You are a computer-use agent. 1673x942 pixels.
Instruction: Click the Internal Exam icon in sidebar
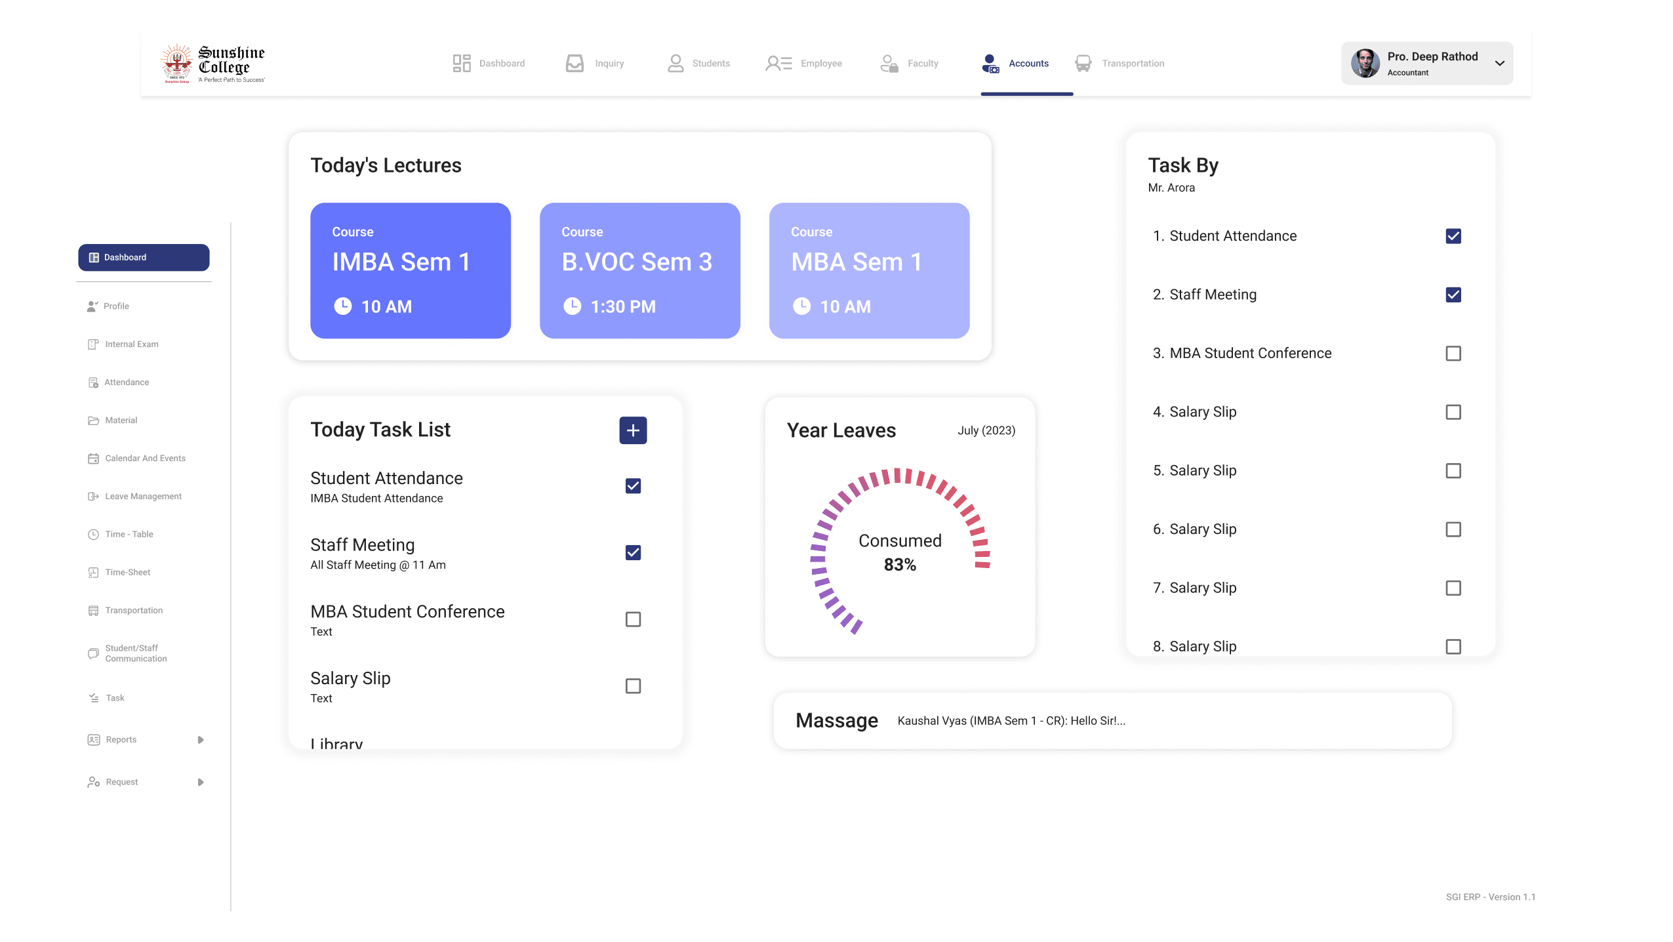click(93, 344)
